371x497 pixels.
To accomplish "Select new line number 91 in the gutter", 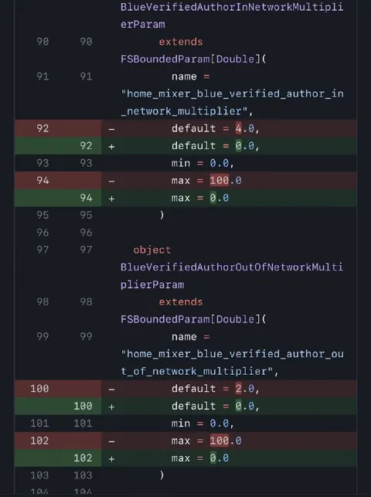I will point(86,77).
